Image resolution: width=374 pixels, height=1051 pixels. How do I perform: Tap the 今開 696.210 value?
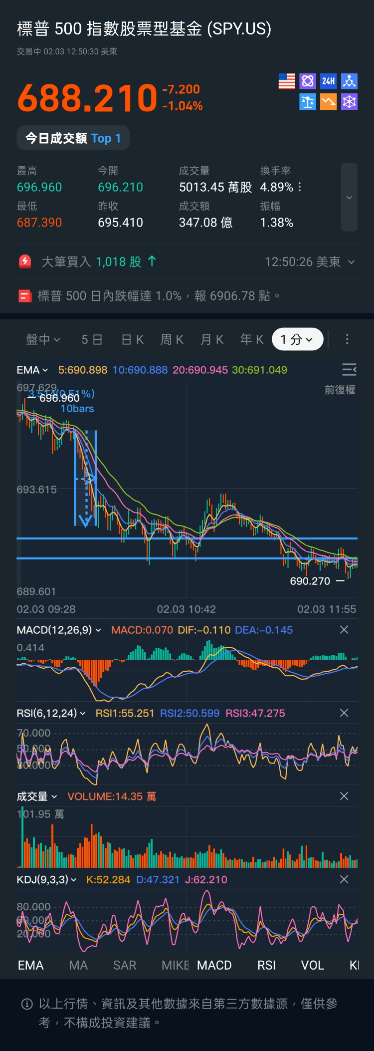(120, 187)
